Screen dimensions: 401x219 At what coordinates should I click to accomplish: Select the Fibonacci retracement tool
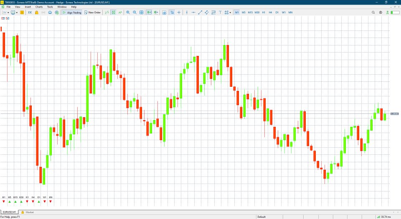[x=213, y=12]
